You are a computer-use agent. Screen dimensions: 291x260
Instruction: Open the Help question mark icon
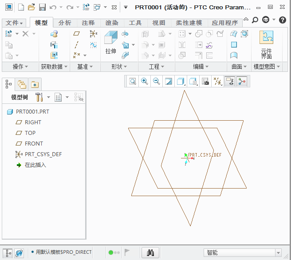(282, 20)
